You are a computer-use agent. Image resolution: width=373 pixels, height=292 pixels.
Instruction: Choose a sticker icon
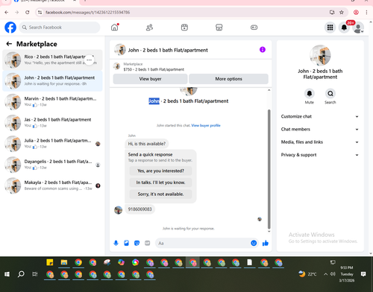(137, 243)
